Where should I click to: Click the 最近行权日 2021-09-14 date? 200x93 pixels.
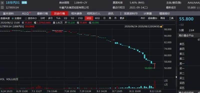coord(139,8)
